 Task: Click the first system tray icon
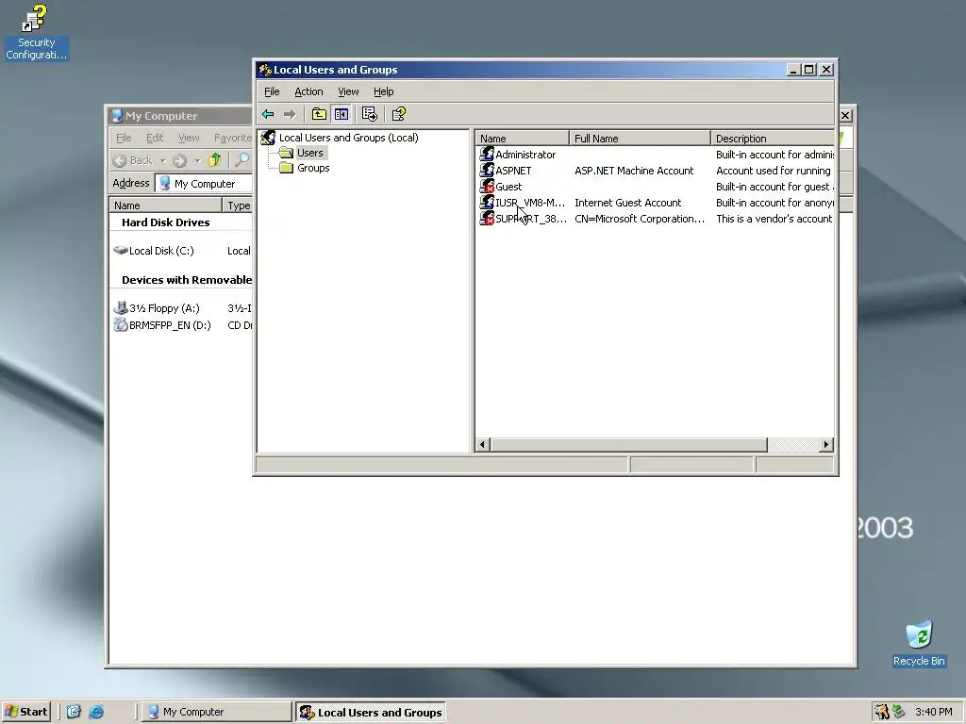[x=882, y=712]
